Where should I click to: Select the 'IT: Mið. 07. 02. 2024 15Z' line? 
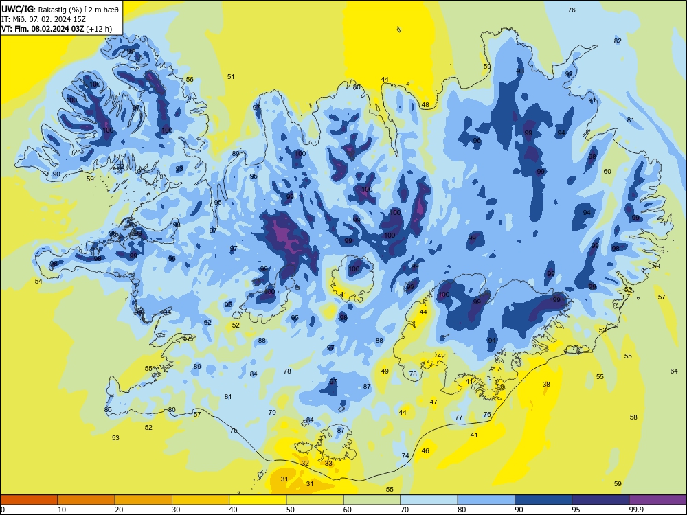coord(43,19)
